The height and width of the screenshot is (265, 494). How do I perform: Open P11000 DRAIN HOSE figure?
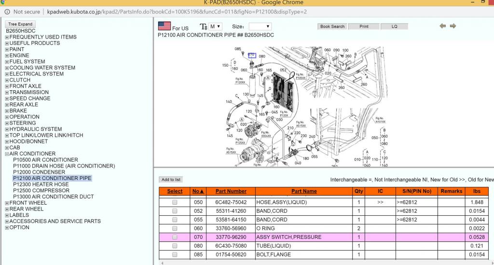(x=64, y=166)
